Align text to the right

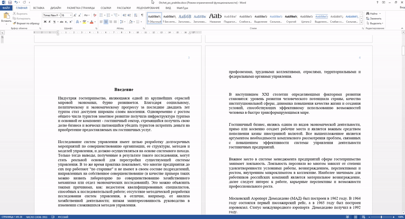110,22
